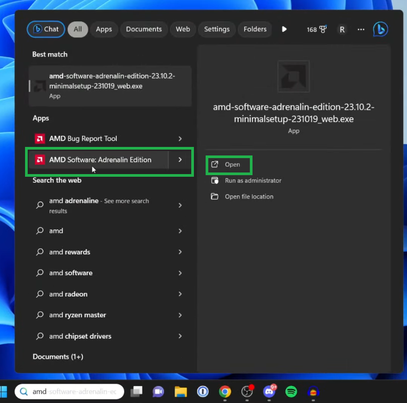Search the web for amd radeon
The height and width of the screenshot is (403, 407).
[99, 294]
